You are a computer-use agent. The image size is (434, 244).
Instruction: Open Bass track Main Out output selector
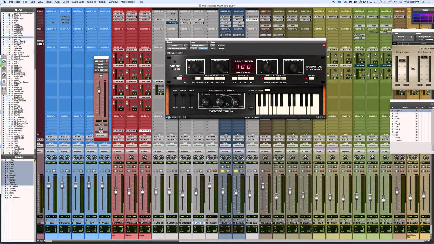tap(51, 140)
